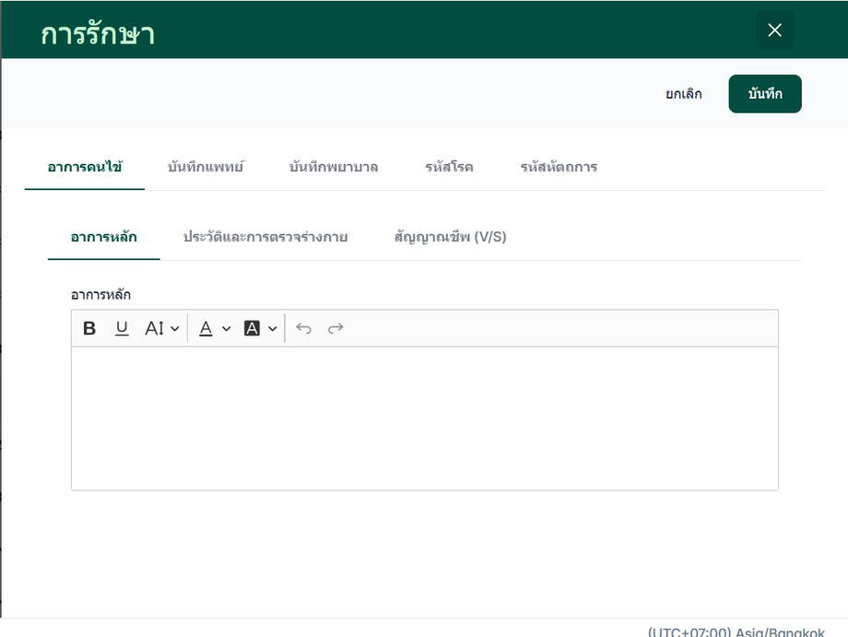Open the สัญญาณชีพ (V/S) sub-tab

(x=450, y=238)
